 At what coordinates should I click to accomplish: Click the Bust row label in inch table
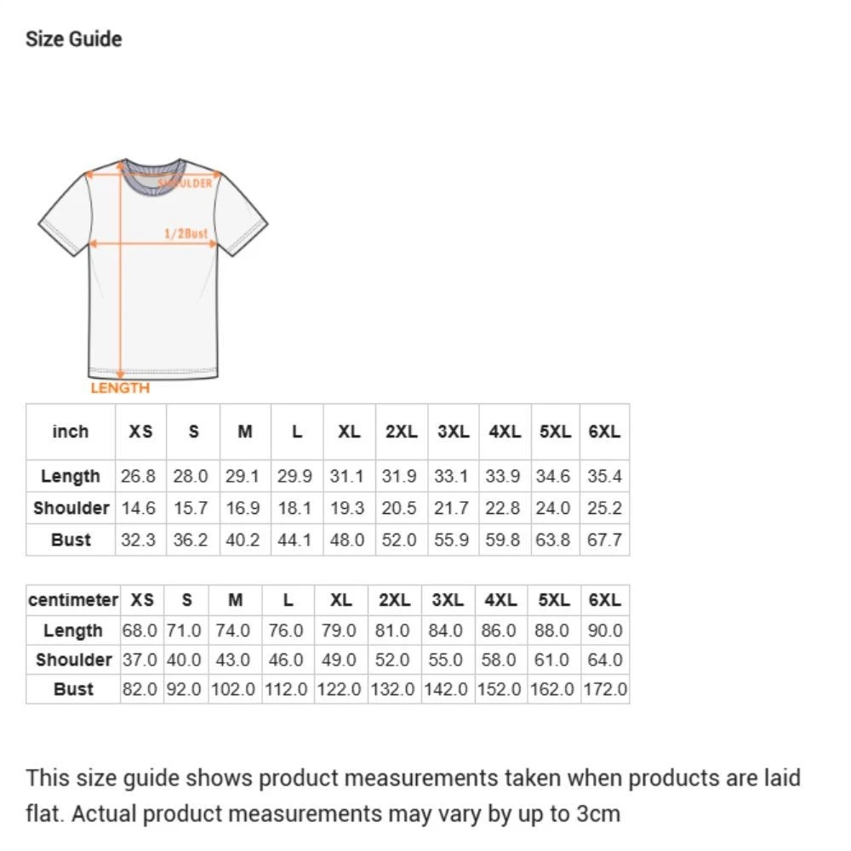click(71, 540)
